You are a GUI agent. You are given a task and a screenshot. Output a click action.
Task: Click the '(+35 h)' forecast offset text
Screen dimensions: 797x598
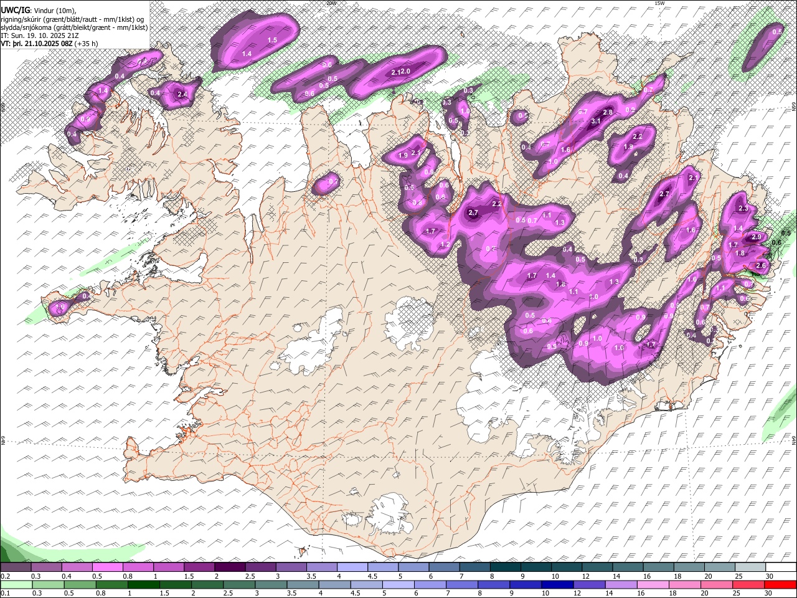point(87,45)
